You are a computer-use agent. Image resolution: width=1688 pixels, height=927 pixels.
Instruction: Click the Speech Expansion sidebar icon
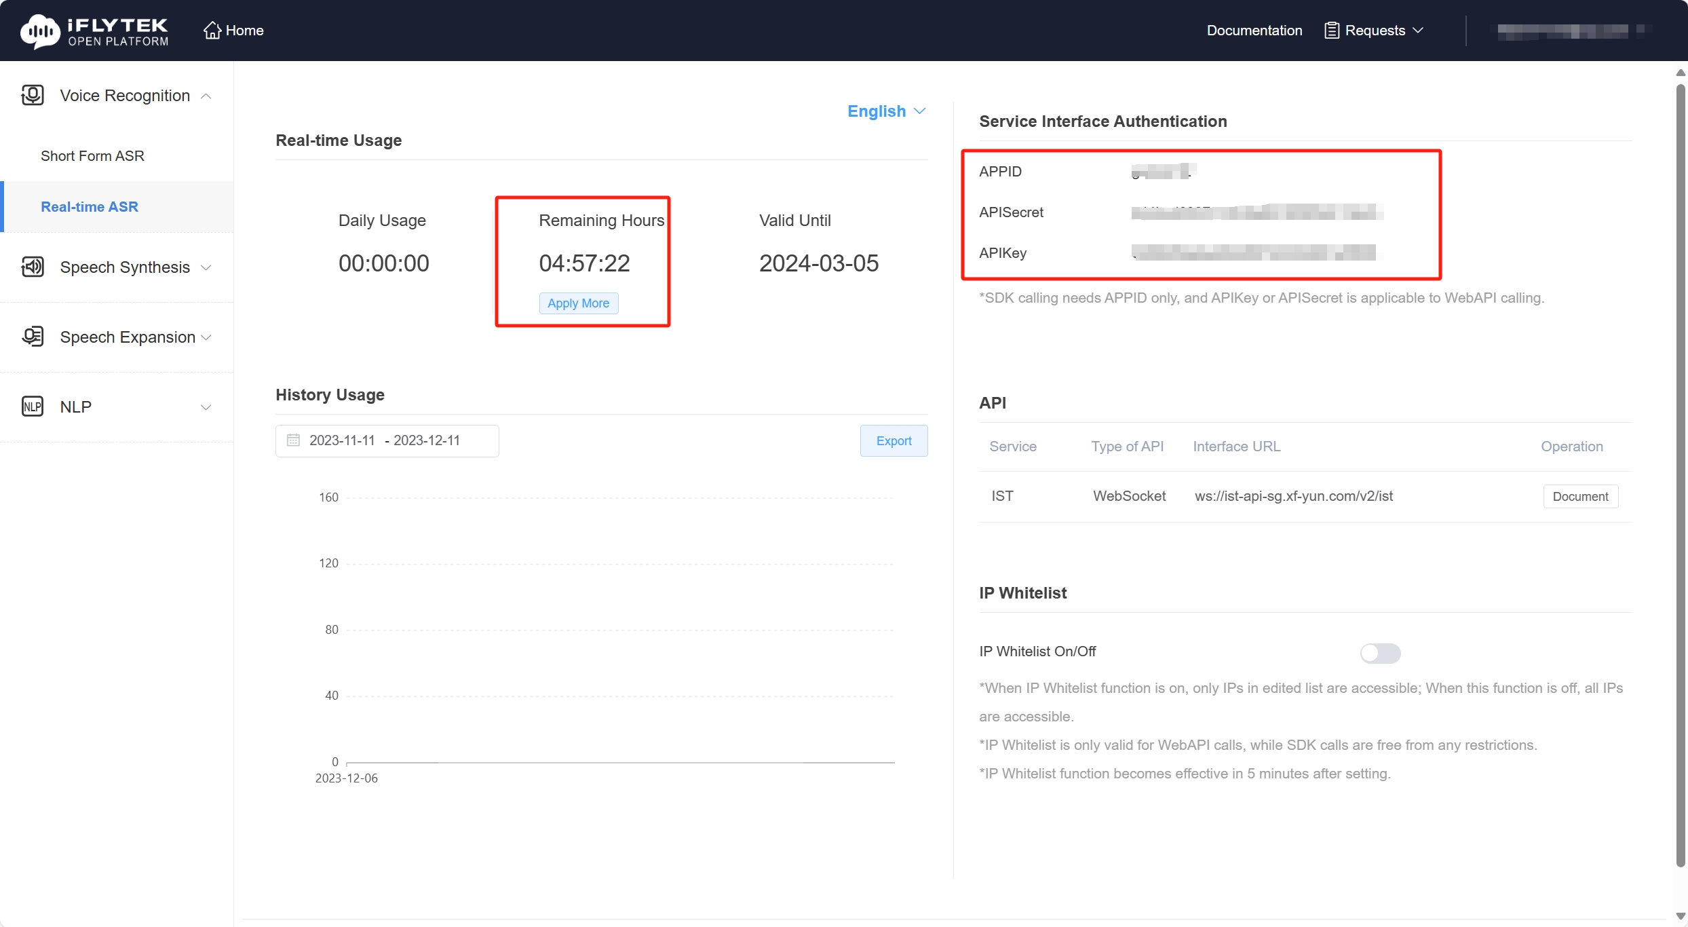(x=33, y=337)
